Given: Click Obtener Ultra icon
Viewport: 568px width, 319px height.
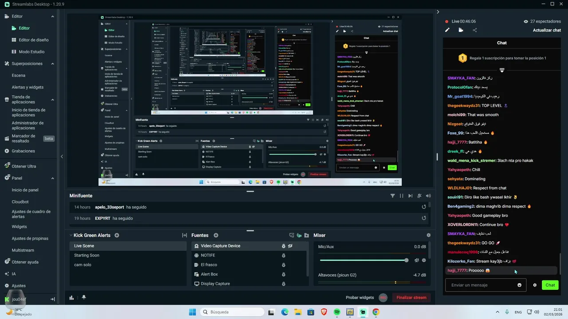Looking at the screenshot, I should [x=7, y=166].
